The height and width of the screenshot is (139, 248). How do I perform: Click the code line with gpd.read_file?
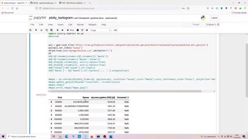(128, 45)
